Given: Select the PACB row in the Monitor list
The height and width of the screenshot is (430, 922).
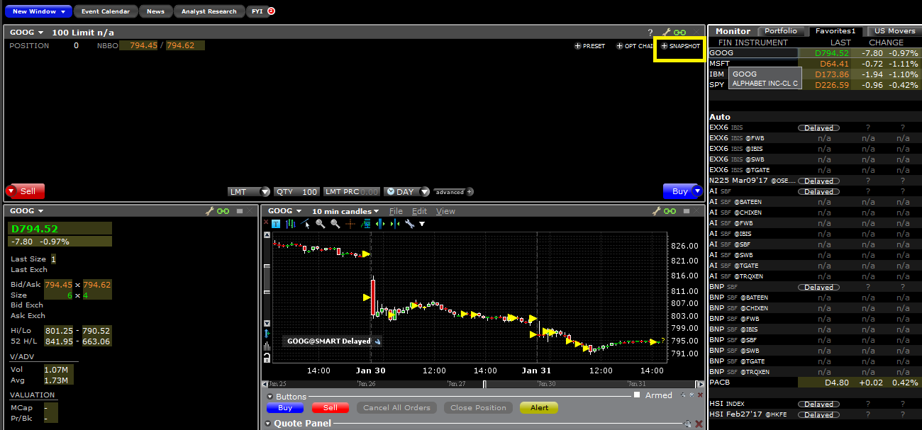Looking at the screenshot, I should [815, 383].
